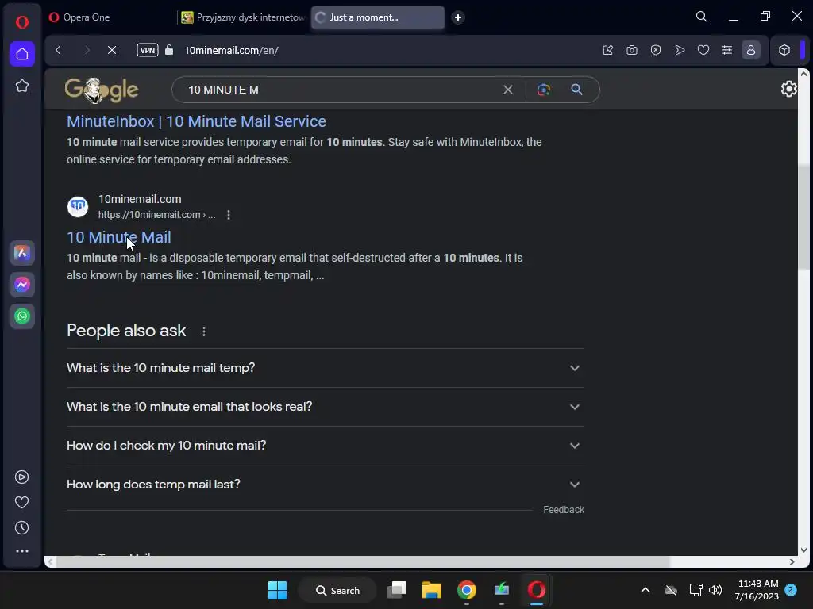
Task: Click the Google logo
Action: tap(102, 90)
